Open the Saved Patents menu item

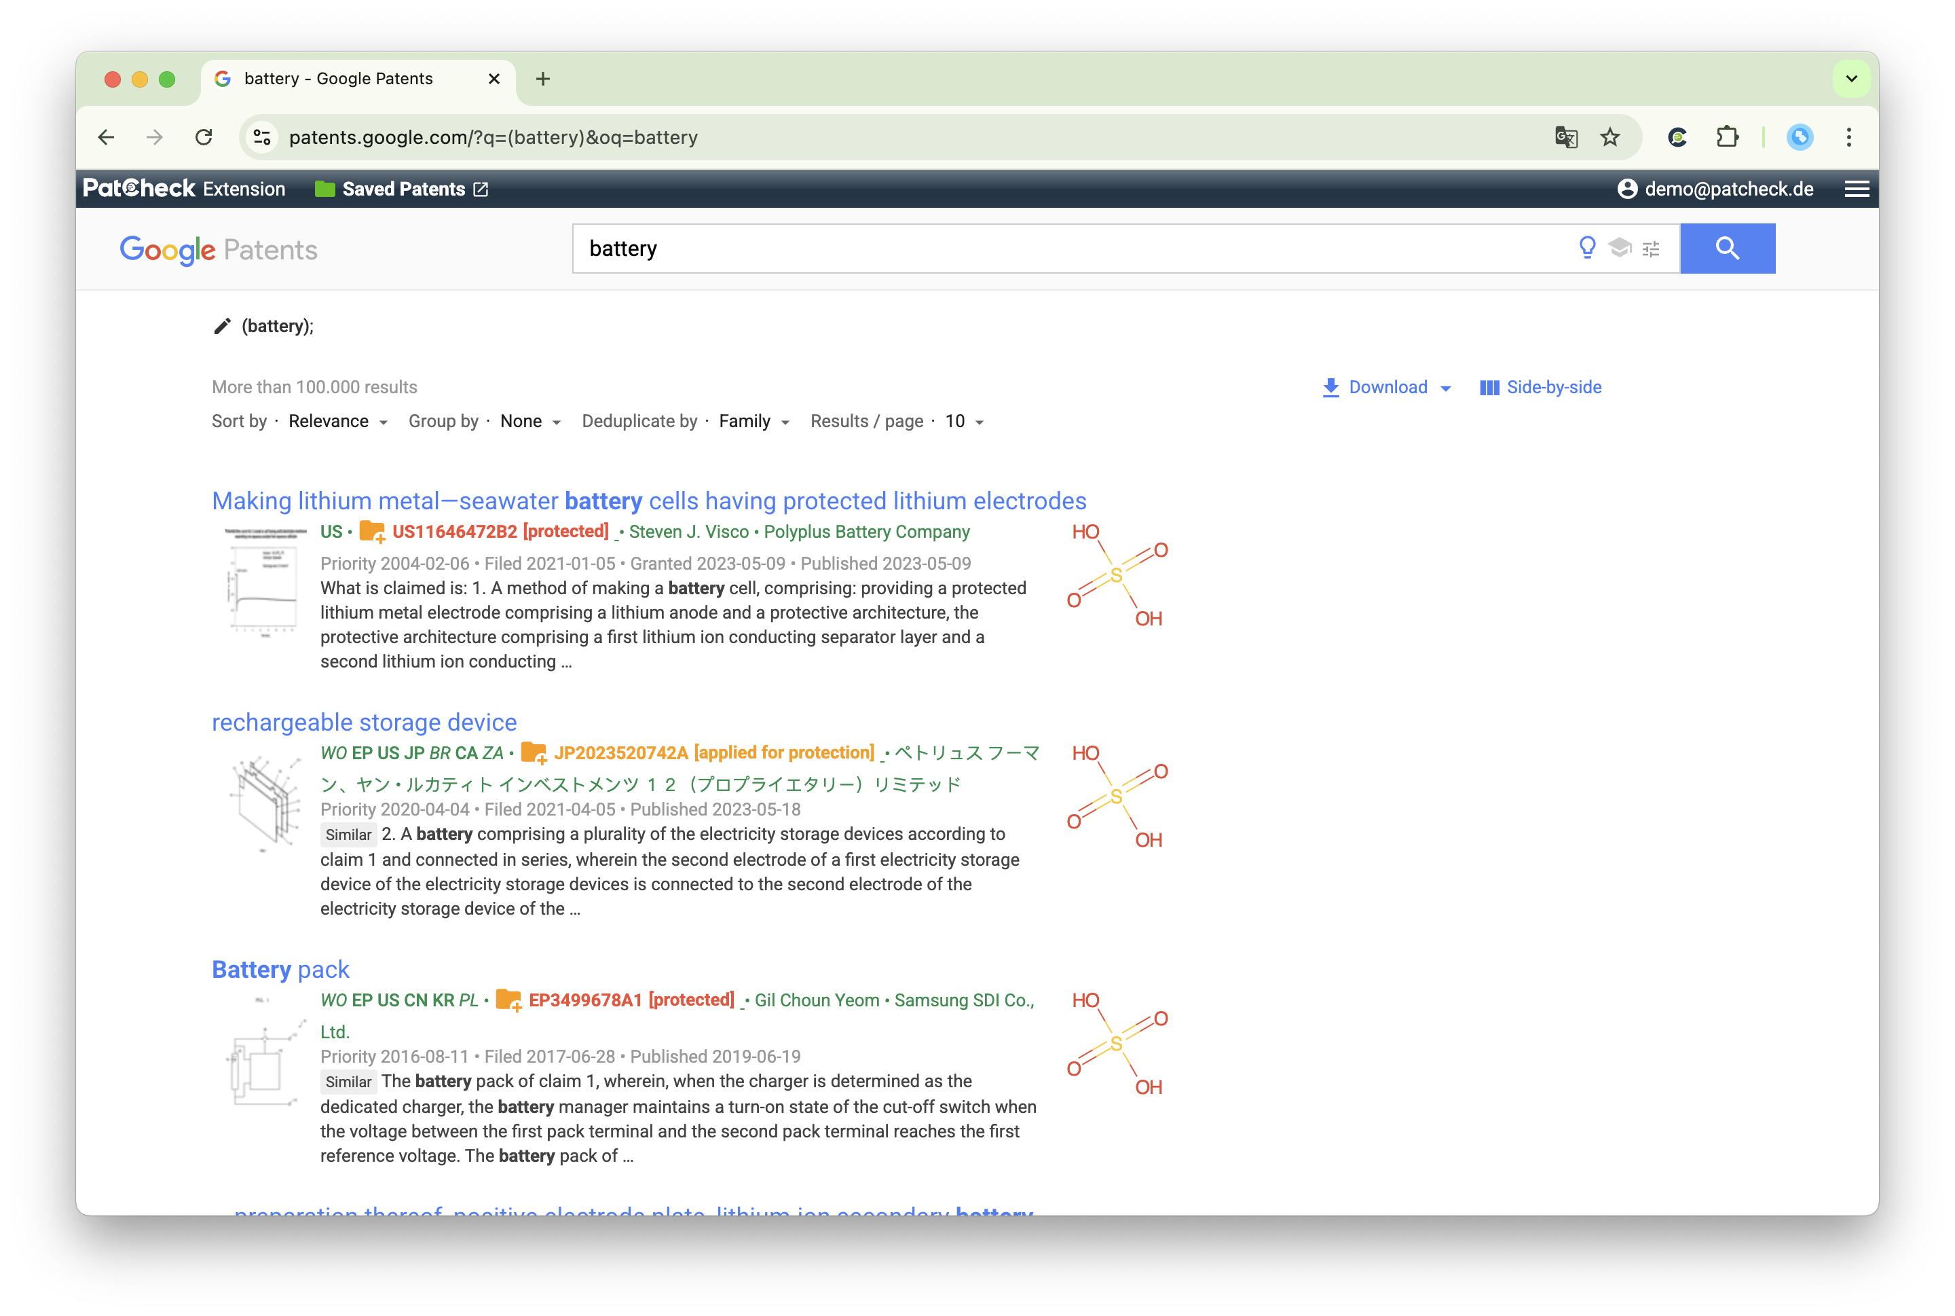click(x=401, y=189)
